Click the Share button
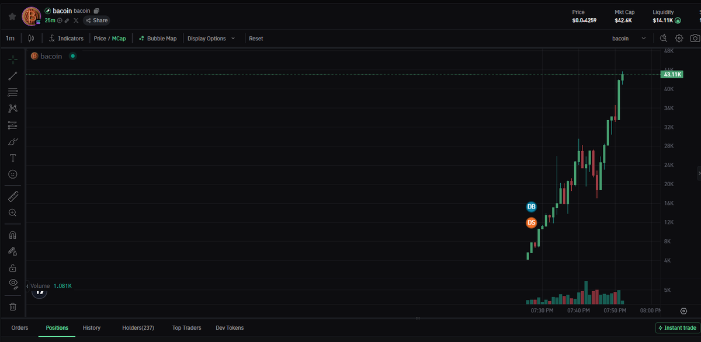Viewport: 701px width, 342px height. point(96,20)
